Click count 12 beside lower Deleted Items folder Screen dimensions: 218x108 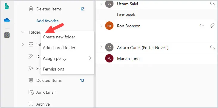point(82,80)
